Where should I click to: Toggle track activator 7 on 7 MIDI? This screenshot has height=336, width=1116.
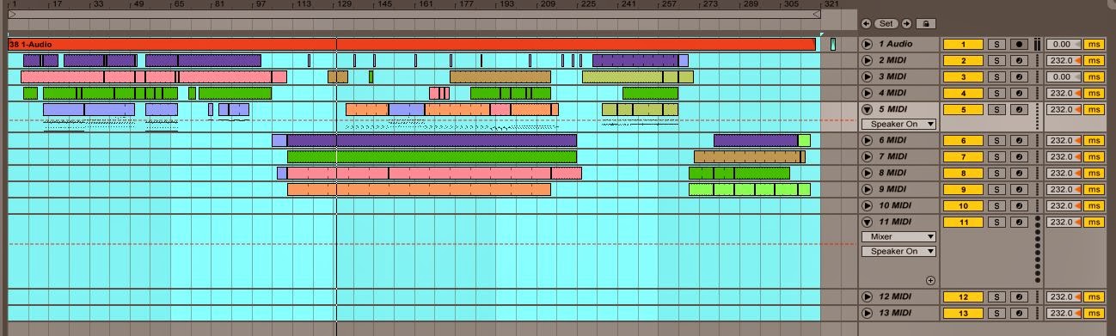[963, 156]
